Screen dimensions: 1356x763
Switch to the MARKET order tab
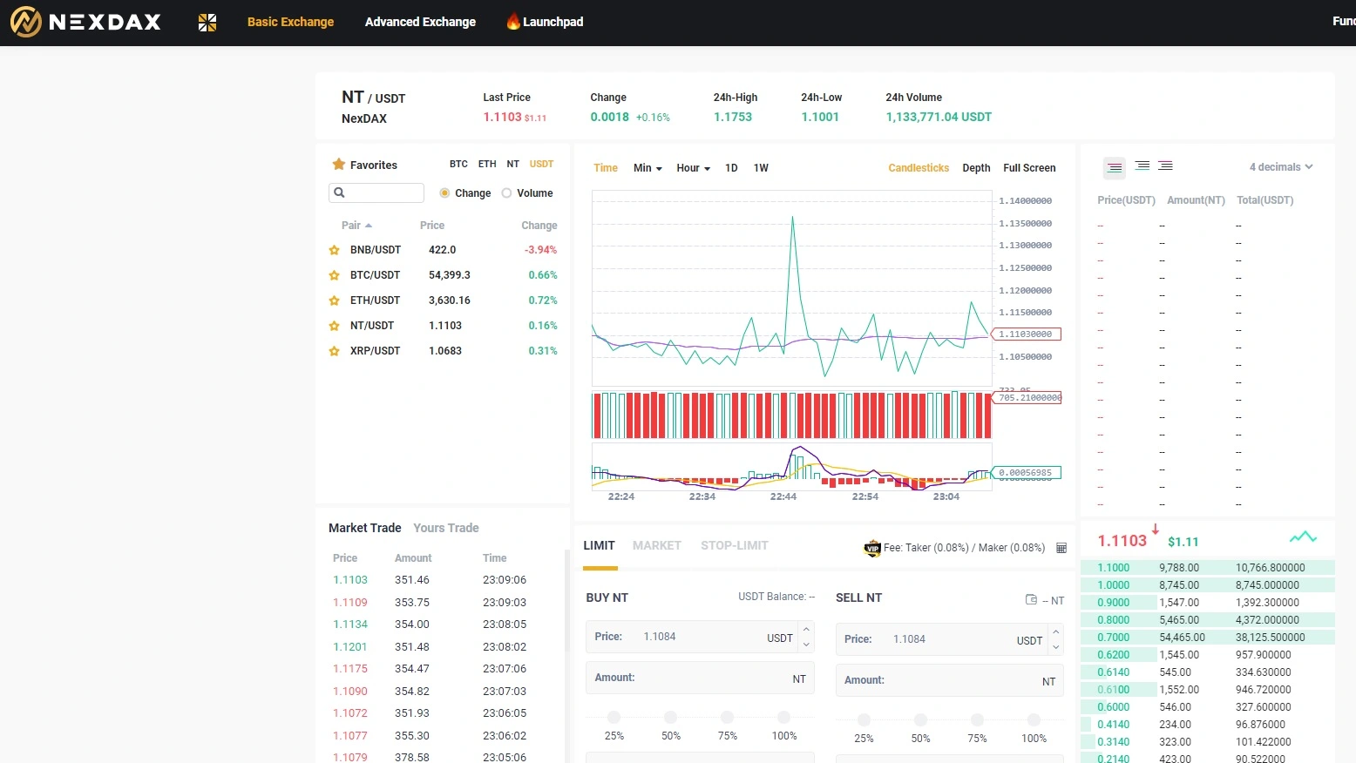pyautogui.click(x=656, y=545)
